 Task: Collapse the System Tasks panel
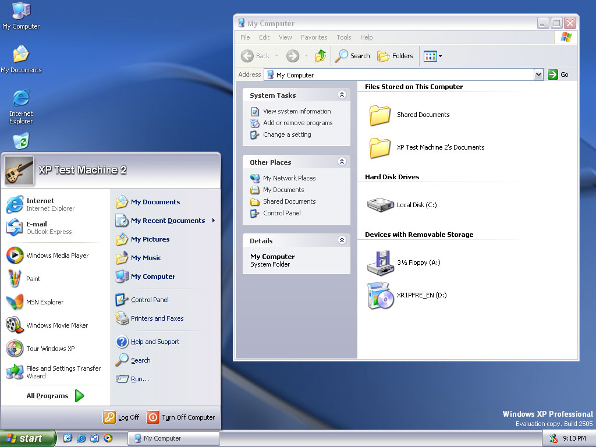(342, 95)
